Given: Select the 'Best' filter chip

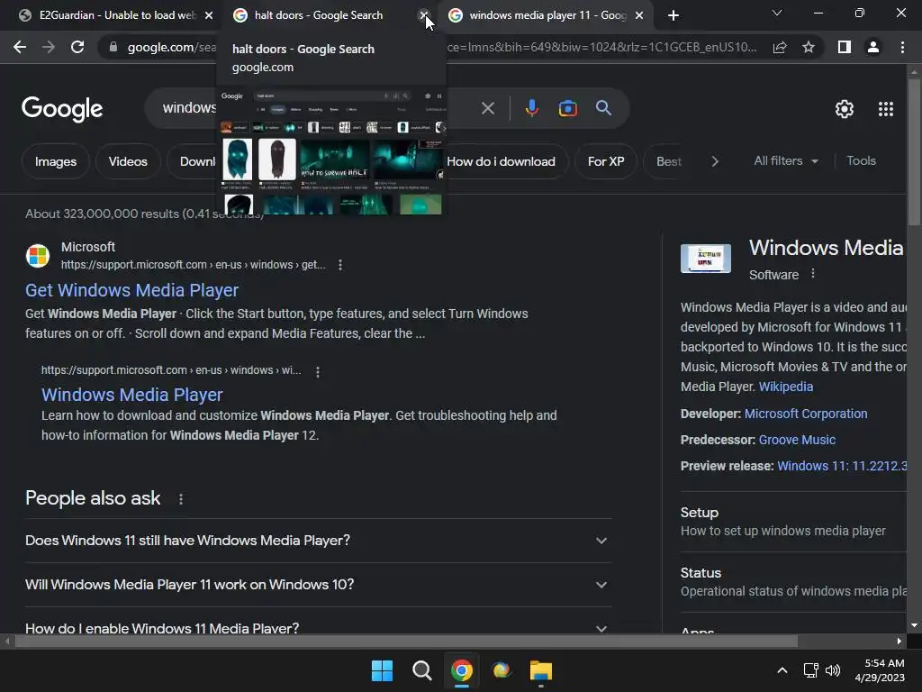Looking at the screenshot, I should 669,161.
